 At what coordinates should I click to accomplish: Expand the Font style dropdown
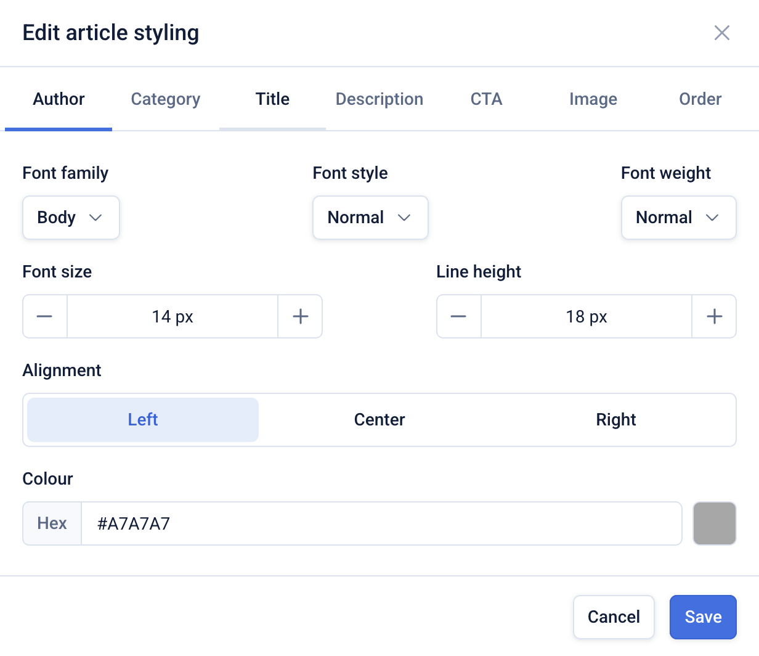370,218
